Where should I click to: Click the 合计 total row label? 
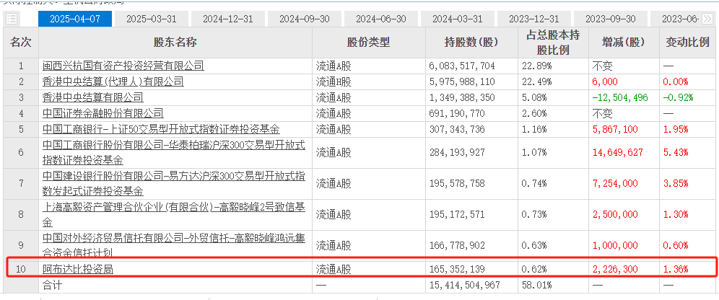[52, 286]
